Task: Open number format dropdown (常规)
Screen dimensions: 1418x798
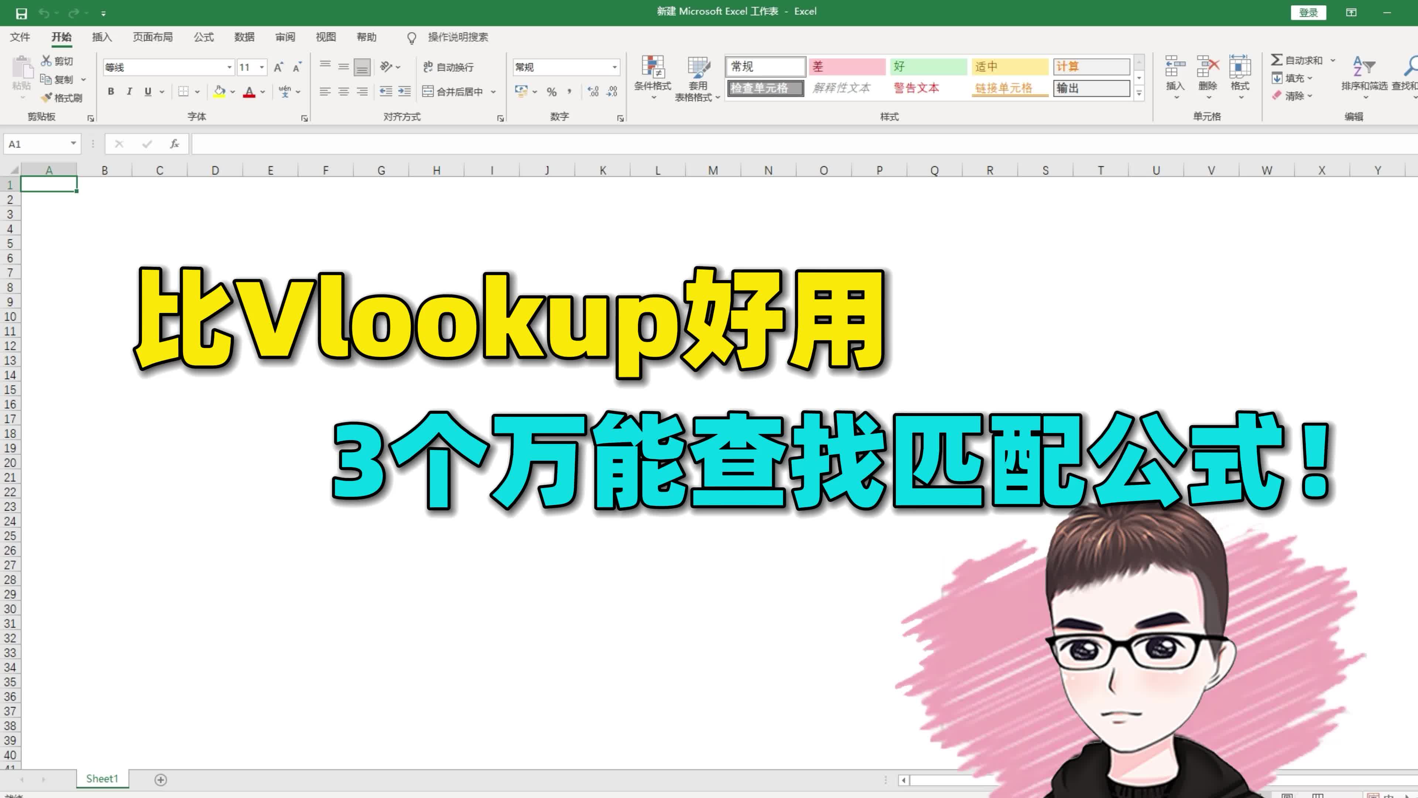Action: click(615, 67)
